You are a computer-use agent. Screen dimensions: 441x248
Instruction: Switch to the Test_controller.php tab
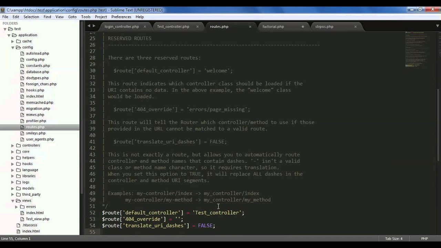173,27
